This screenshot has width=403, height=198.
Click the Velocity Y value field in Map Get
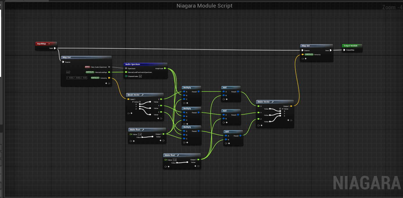tap(77, 78)
